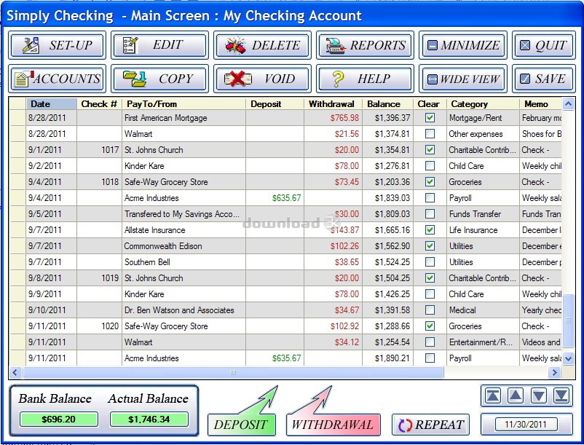Viewport: 584px width, 445px height.
Task: Jump to last record arrow button
Action: click(x=561, y=395)
